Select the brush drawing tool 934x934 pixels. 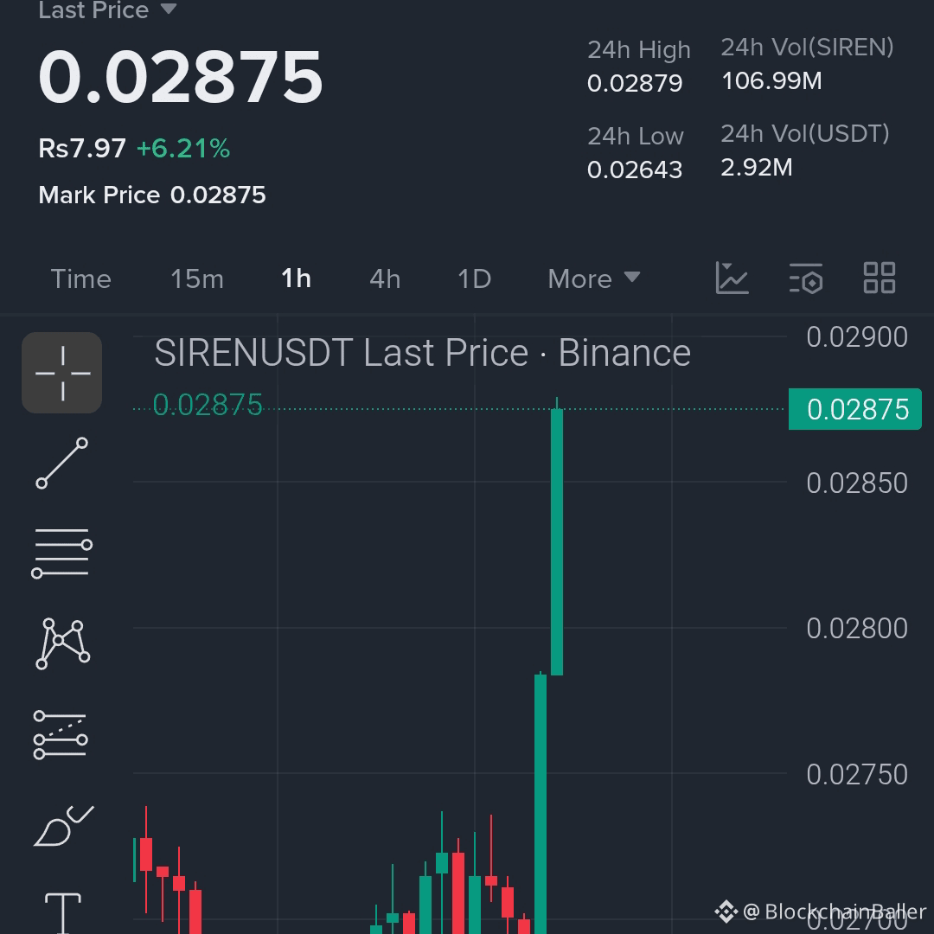(x=63, y=826)
